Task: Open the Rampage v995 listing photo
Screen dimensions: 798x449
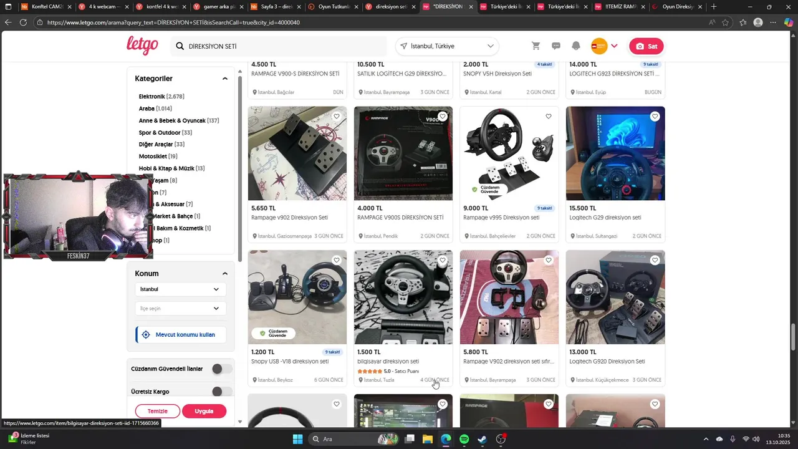Action: [509, 153]
